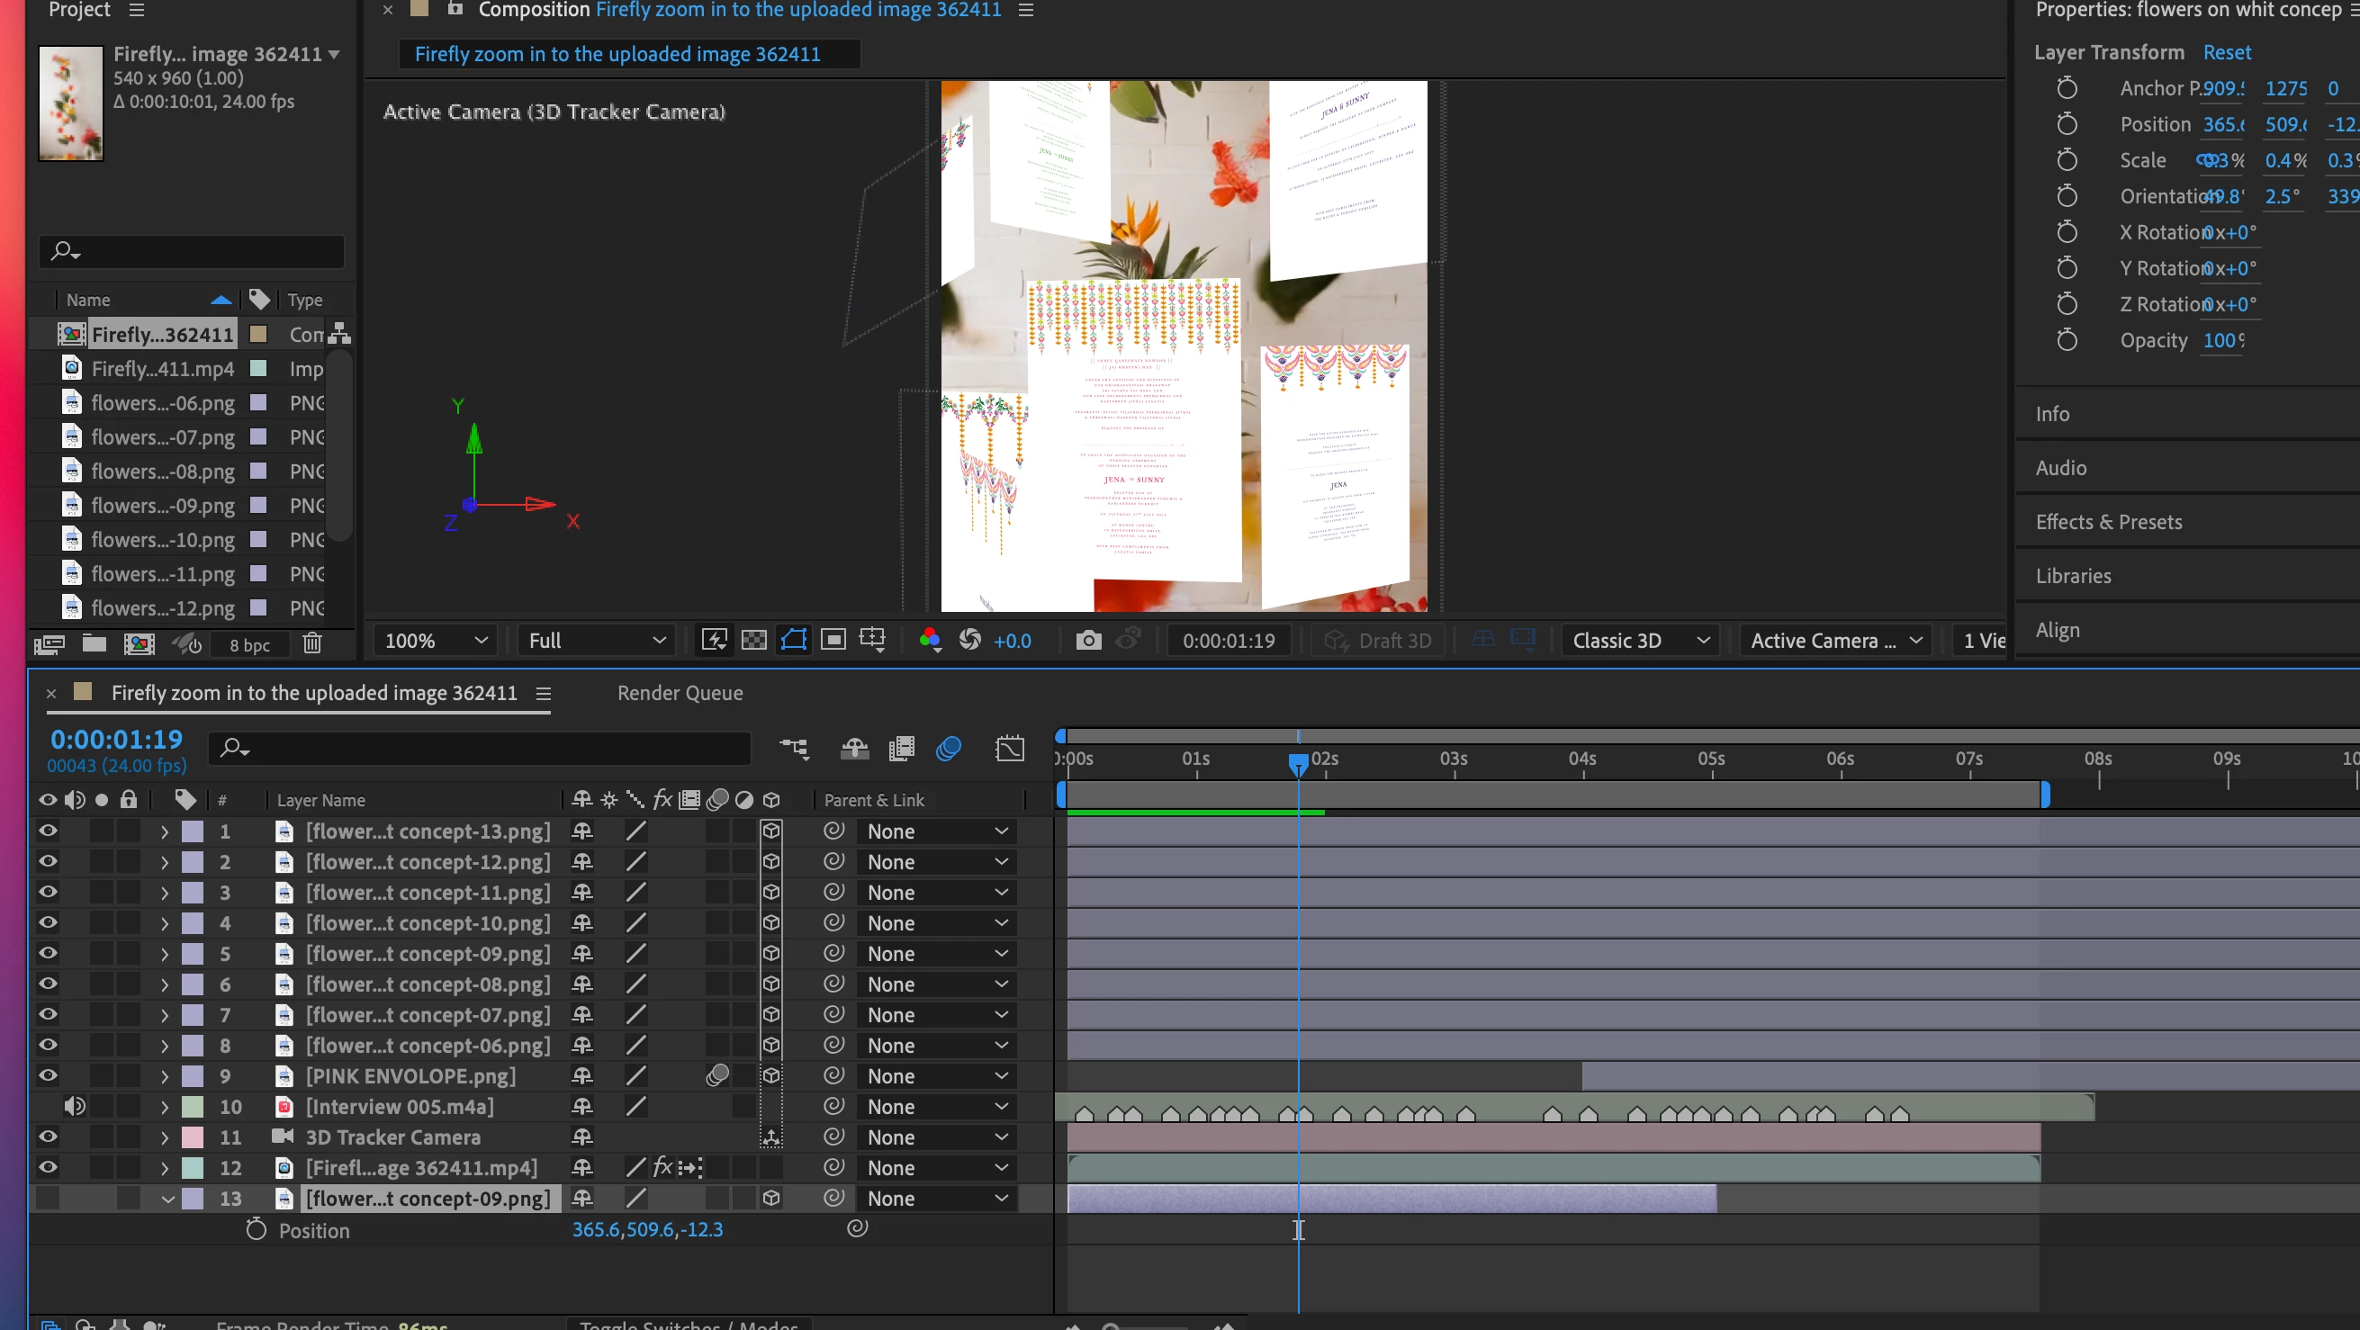This screenshot has width=2360, height=1330.
Task: Click the Position stopwatch in Properties panel
Action: (2067, 124)
